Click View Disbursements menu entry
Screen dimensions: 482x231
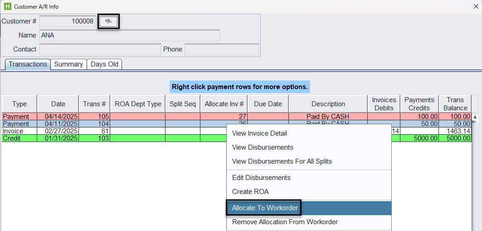[263, 147]
